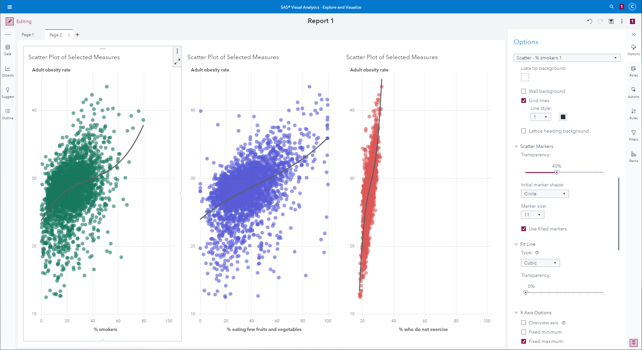Open Page 2 tab options menu
Viewport: 642px width, 350px height.
(69, 35)
